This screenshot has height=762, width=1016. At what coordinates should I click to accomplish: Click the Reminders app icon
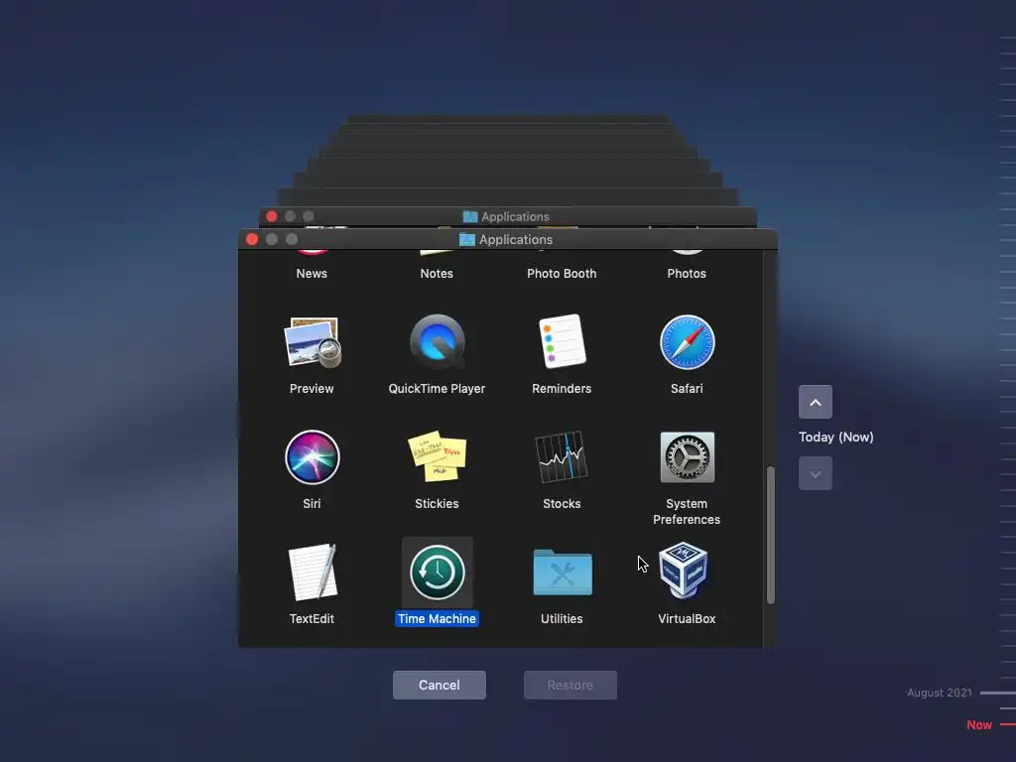tap(562, 341)
